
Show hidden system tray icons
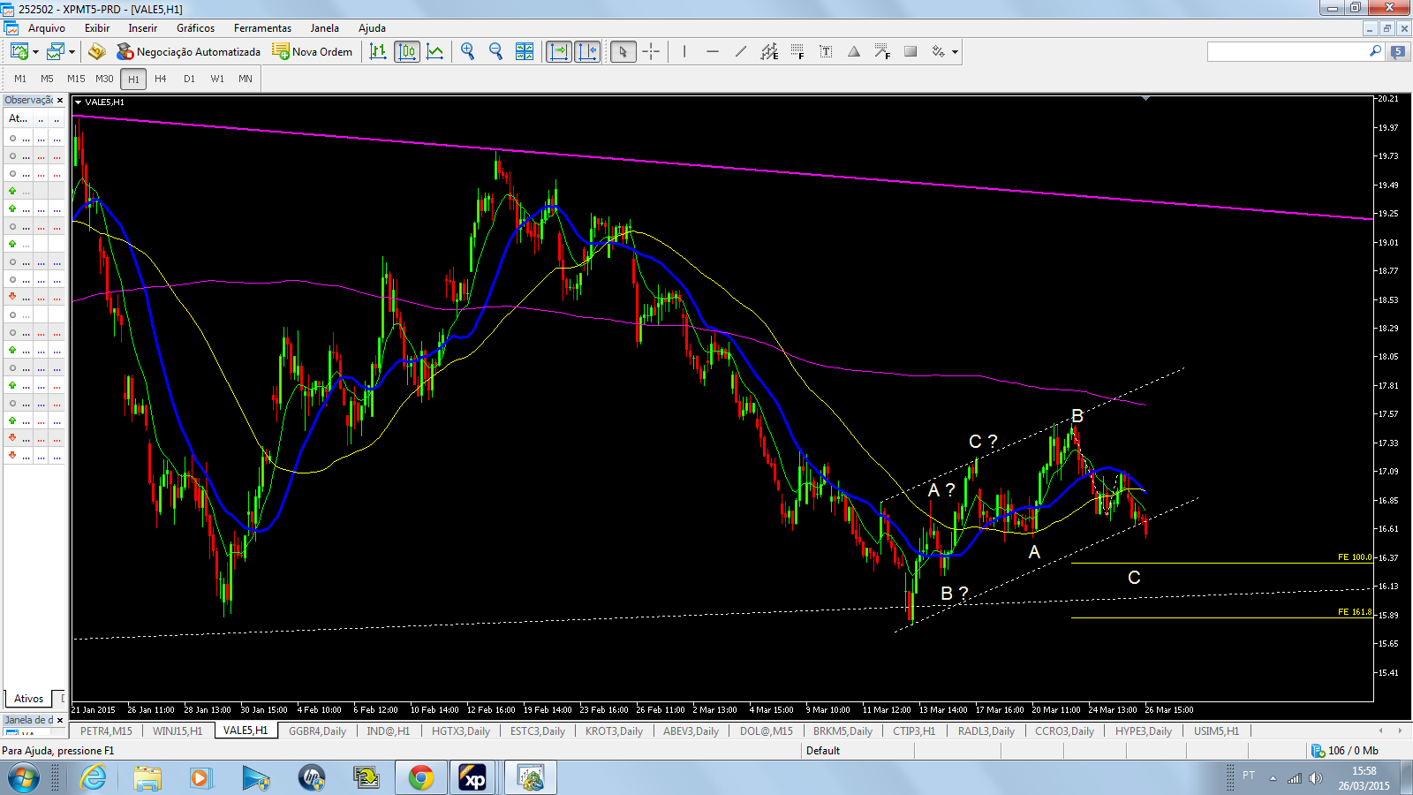point(1273,778)
